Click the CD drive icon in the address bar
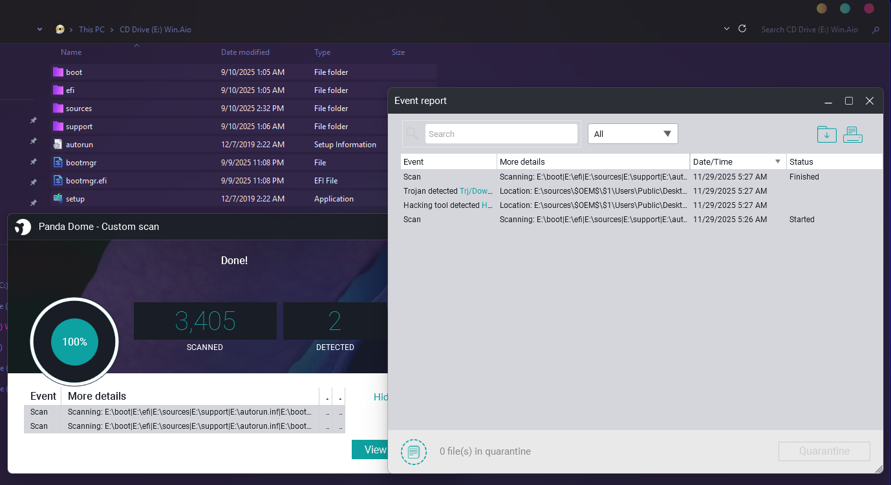Image resolution: width=891 pixels, height=485 pixels. [x=60, y=29]
